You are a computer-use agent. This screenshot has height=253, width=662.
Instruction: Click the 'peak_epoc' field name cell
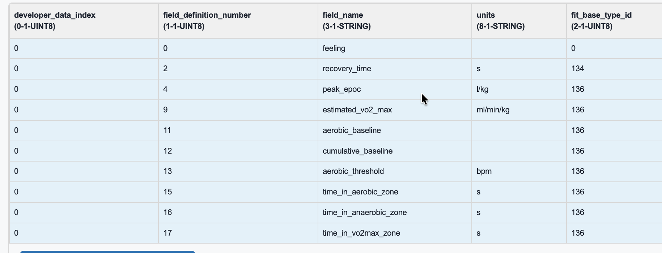pos(341,89)
